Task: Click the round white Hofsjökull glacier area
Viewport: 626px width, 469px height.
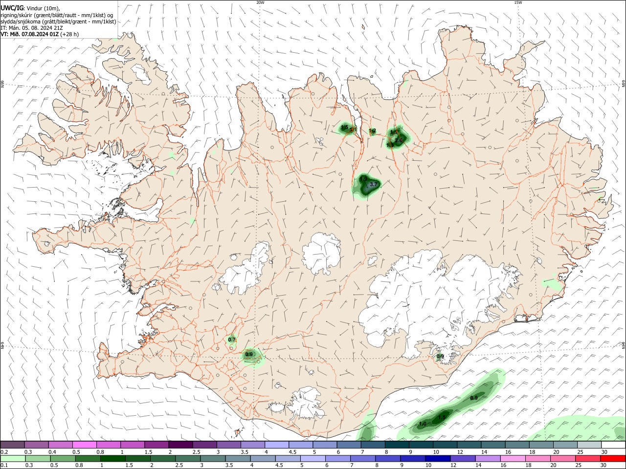Action: tap(322, 253)
